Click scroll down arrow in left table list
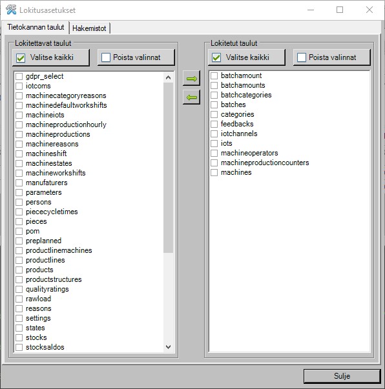The height and width of the screenshot is (389, 385). coord(168,346)
